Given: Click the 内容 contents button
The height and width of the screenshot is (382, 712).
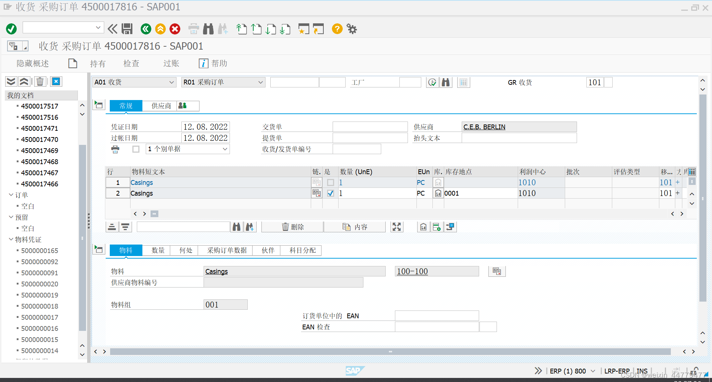Looking at the screenshot, I should (x=355, y=227).
